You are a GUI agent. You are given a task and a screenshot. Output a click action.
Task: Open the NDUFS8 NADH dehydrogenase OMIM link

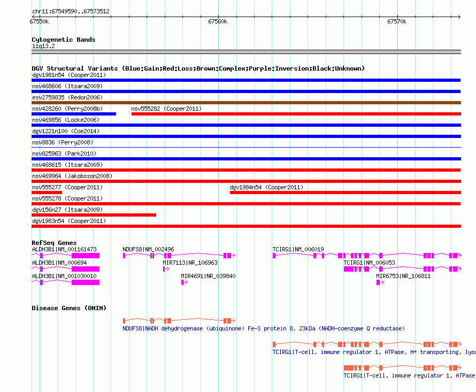264,328
